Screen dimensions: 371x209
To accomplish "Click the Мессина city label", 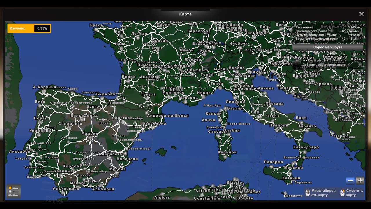I will tap(294, 167).
